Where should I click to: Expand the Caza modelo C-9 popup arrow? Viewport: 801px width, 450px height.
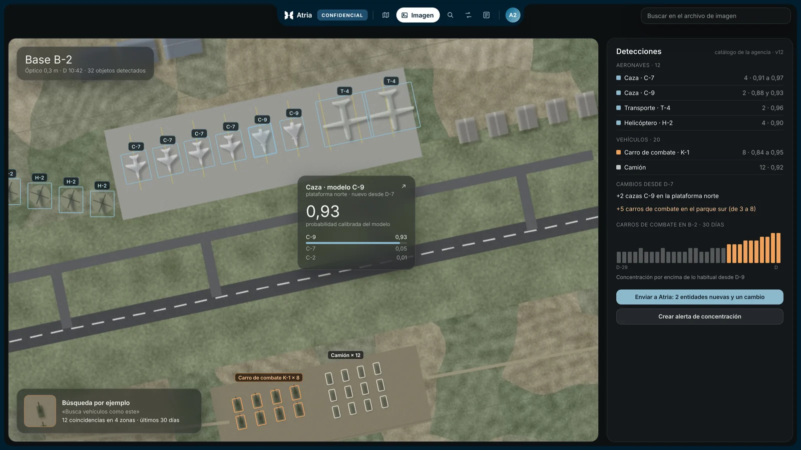[x=404, y=186]
